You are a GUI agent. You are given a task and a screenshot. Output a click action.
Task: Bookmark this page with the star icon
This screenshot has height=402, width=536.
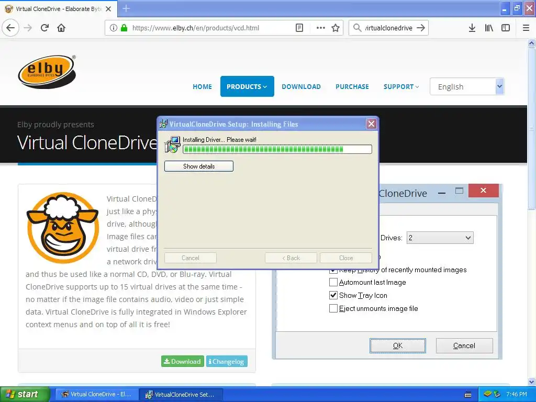tap(336, 28)
